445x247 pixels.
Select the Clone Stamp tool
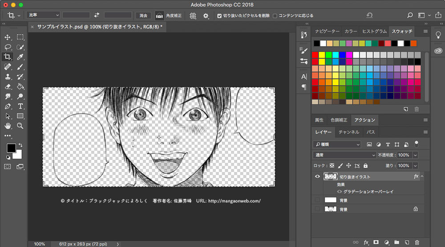[x=8, y=77]
